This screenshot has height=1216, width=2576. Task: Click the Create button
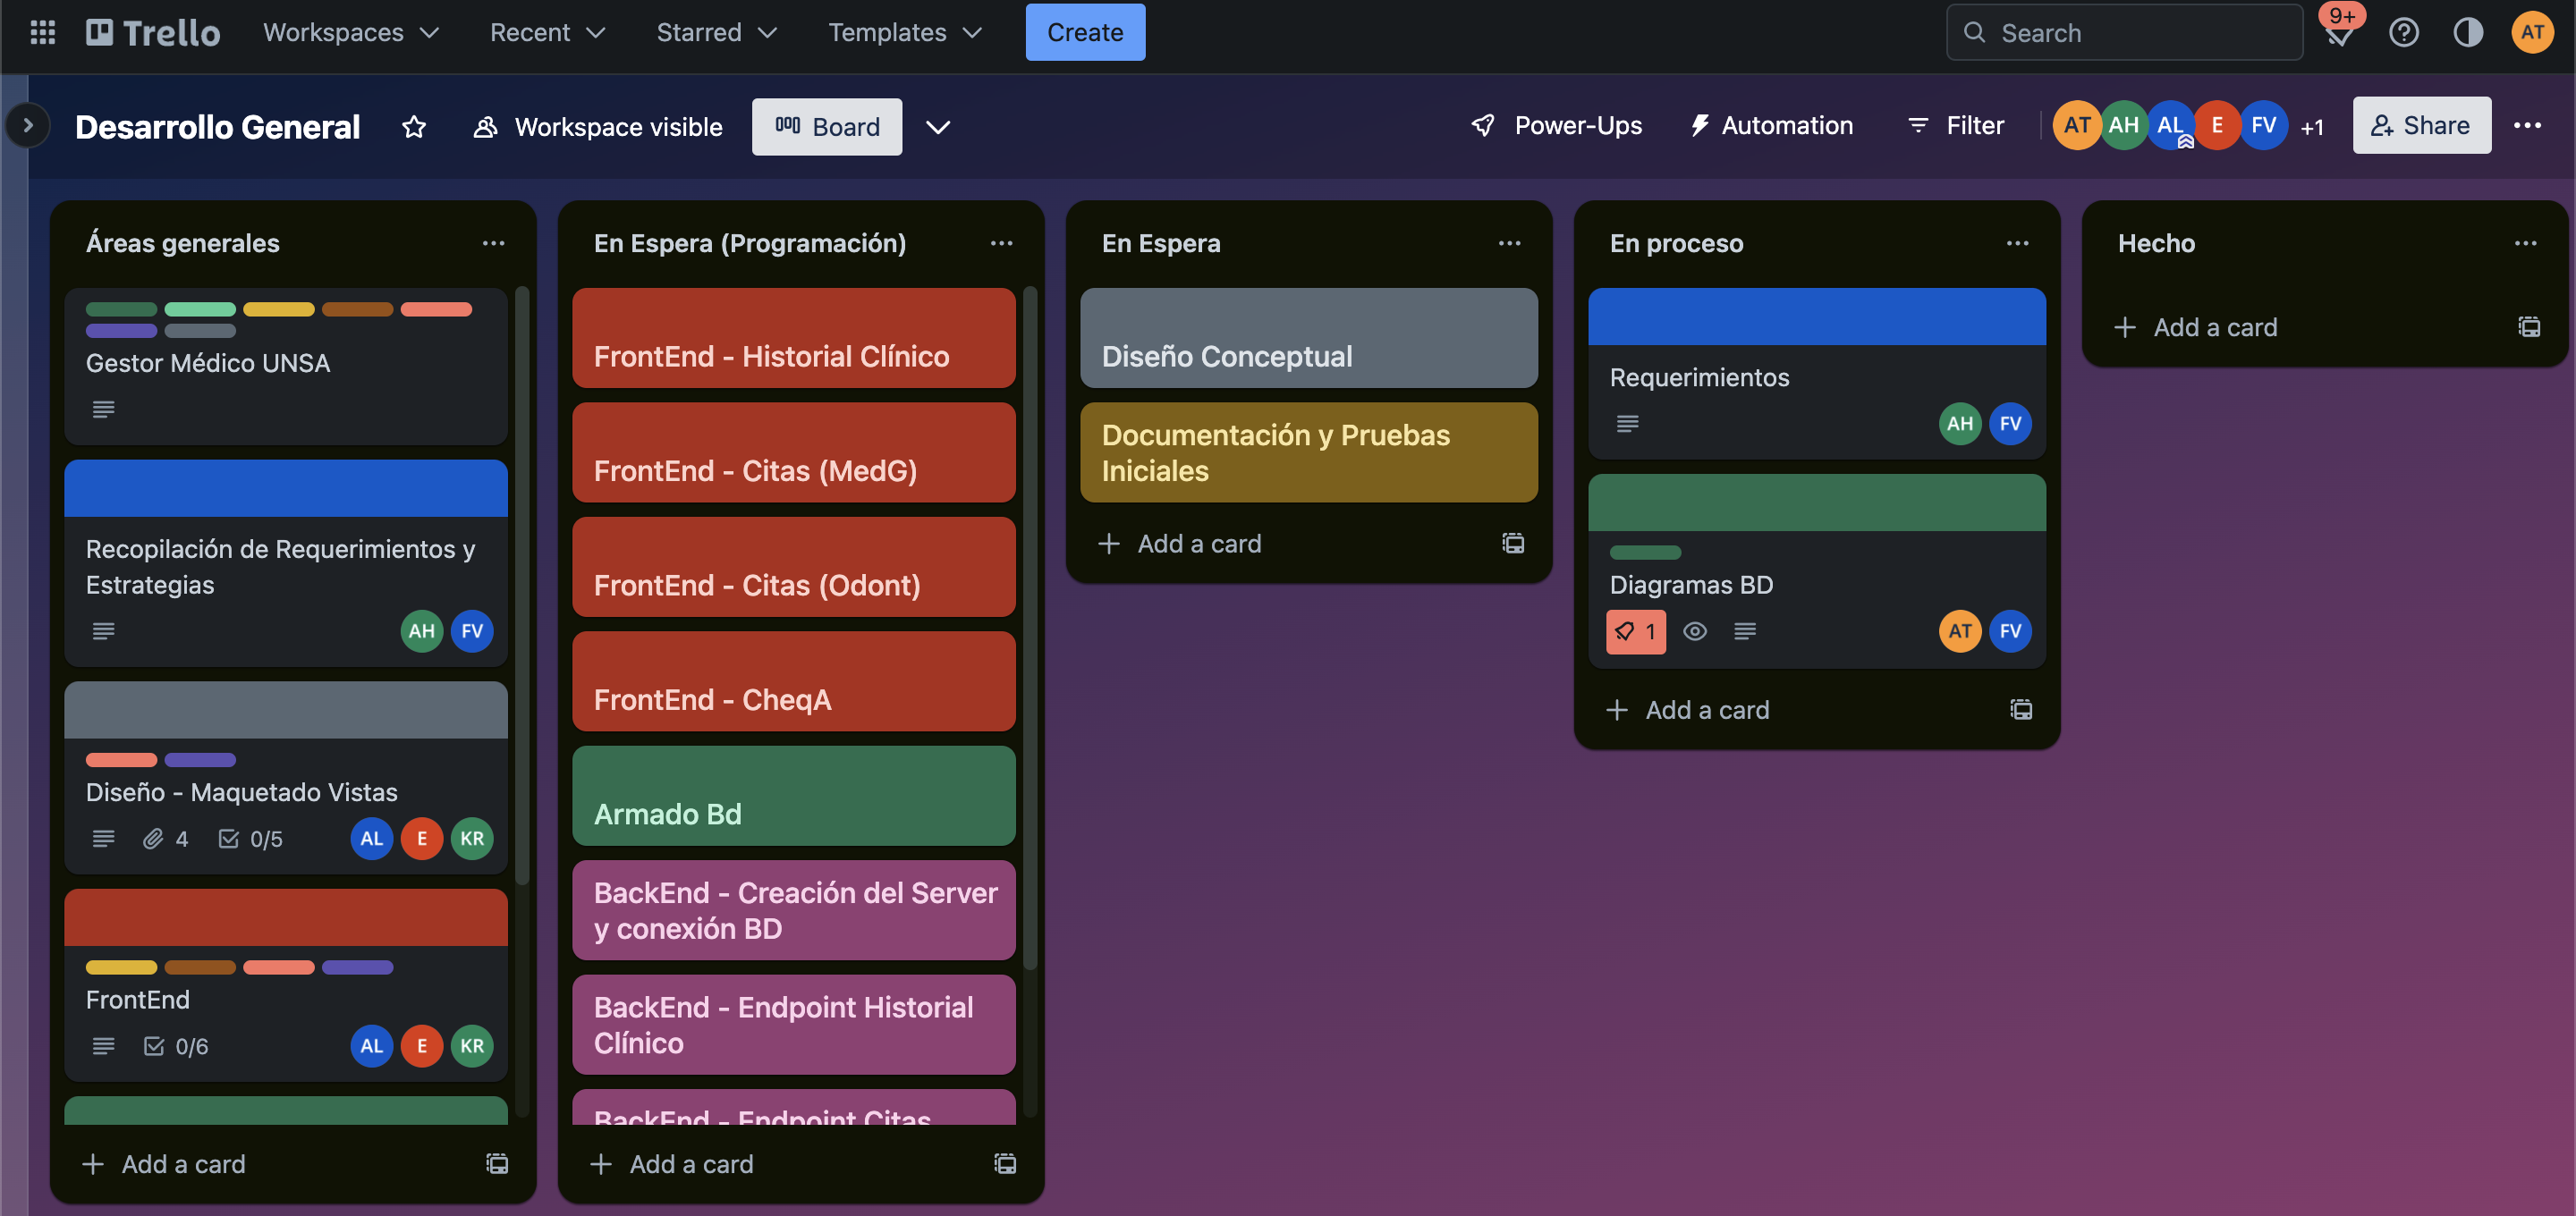1085,31
